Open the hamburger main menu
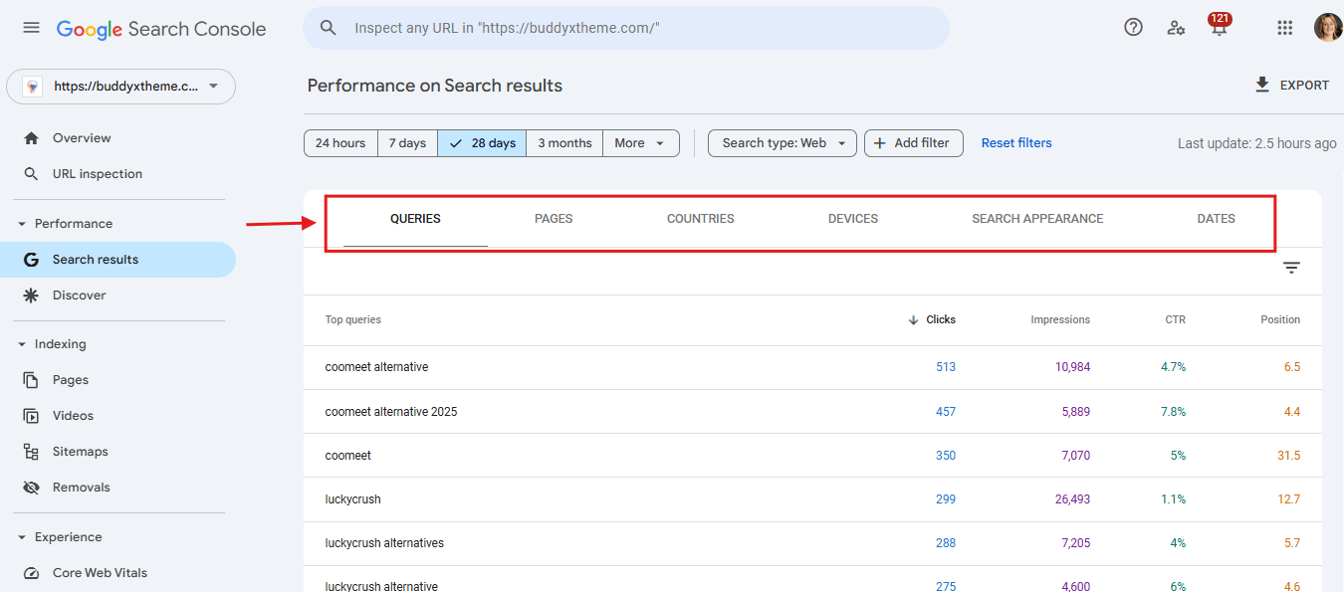The width and height of the screenshot is (1344, 592). (x=31, y=28)
